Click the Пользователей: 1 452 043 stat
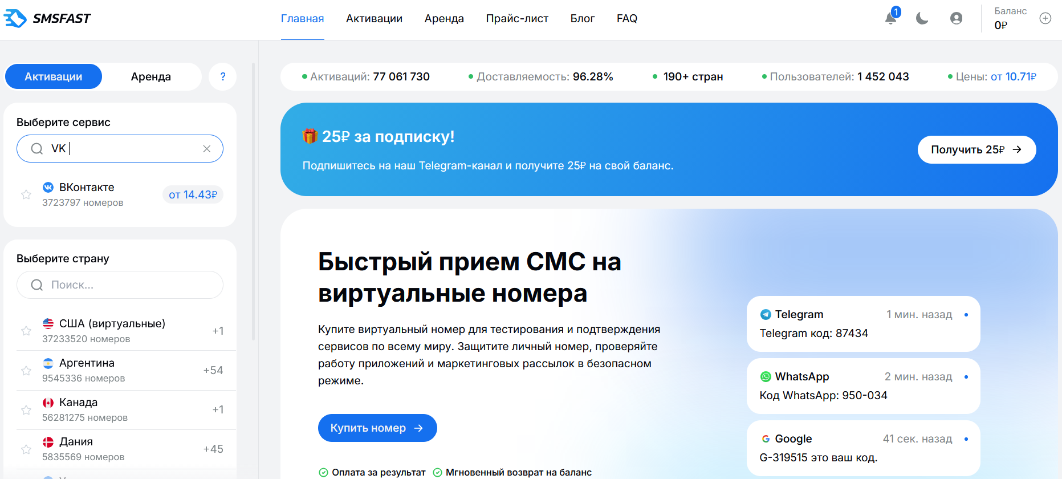Image resolution: width=1062 pixels, height=479 pixels. [x=836, y=76]
